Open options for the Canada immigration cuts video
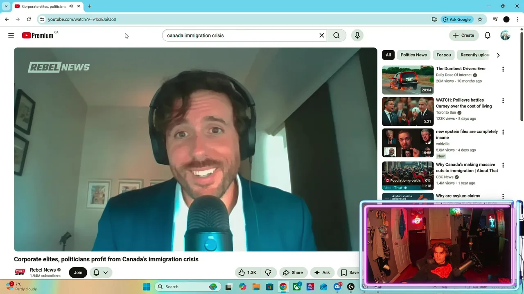Image resolution: width=524 pixels, height=294 pixels. (x=503, y=165)
